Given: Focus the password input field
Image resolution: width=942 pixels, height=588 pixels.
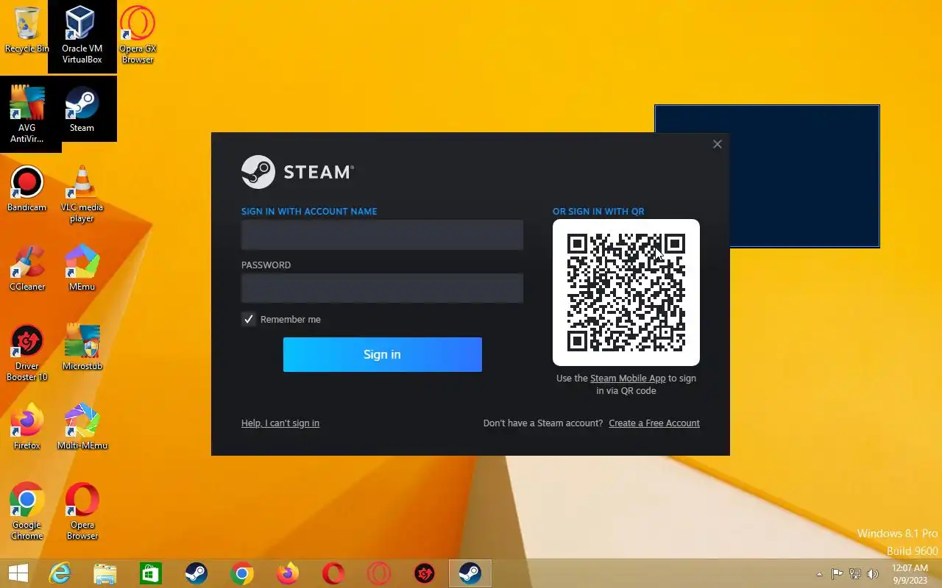Looking at the screenshot, I should point(382,288).
